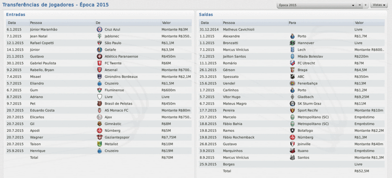Click the AS Monaco FC badge
Viewport: 392px width, 178px height.
point(100,110)
